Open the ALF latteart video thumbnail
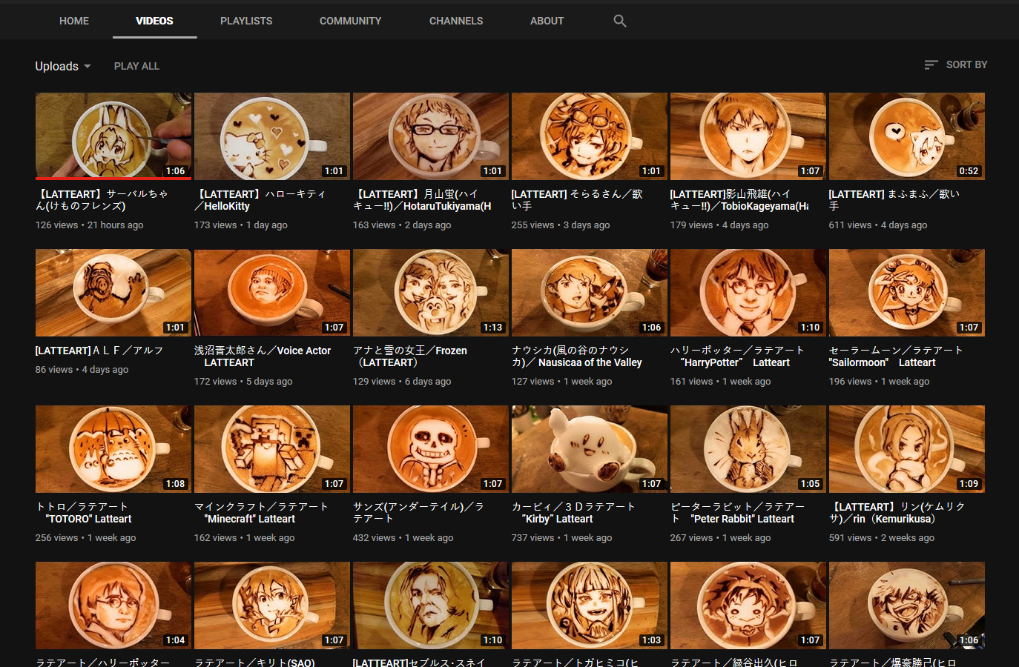The image size is (1019, 667). 113,293
